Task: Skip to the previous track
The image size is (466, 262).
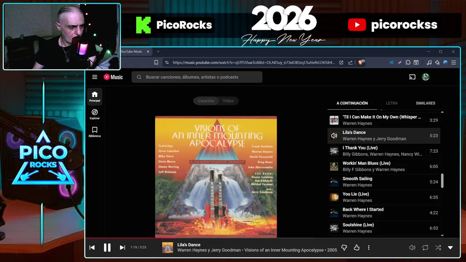Action: point(92,247)
